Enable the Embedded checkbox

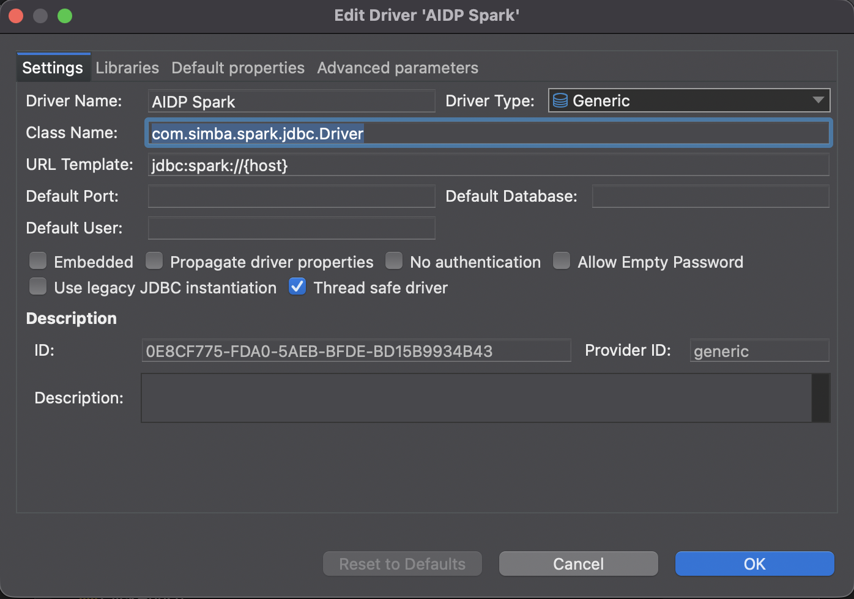[38, 261]
